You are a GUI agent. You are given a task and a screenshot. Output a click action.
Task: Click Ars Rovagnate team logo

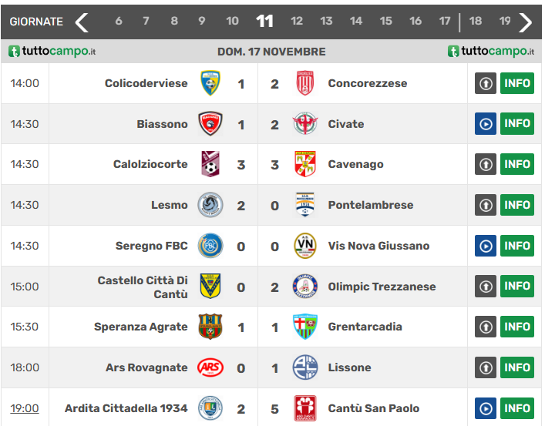point(210,367)
